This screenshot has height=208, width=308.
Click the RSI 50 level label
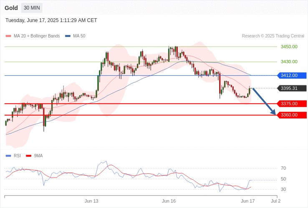click(x=283, y=179)
